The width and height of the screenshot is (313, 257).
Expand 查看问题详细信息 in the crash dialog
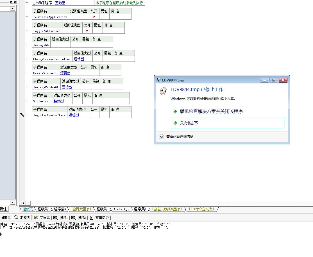(x=161, y=137)
